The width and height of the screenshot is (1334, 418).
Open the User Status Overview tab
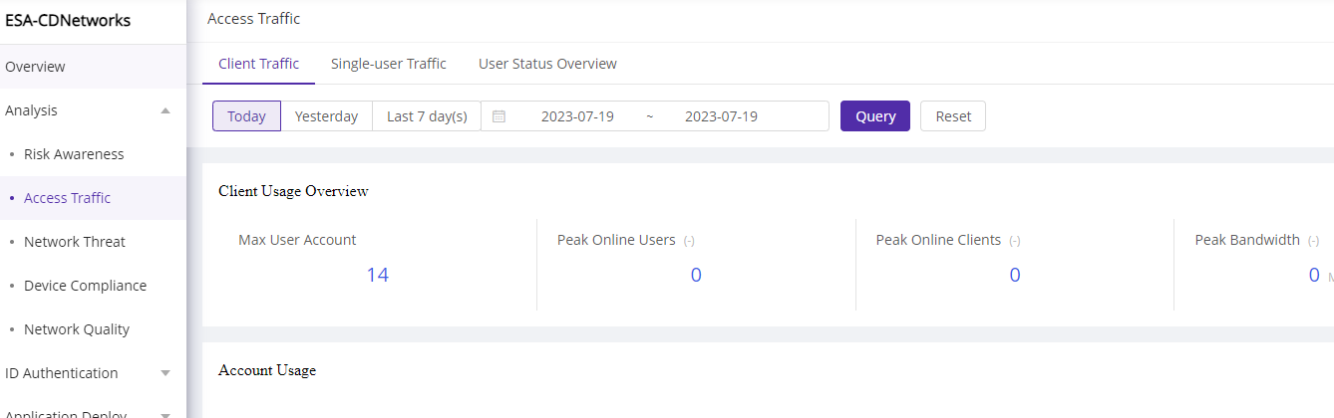pos(547,64)
